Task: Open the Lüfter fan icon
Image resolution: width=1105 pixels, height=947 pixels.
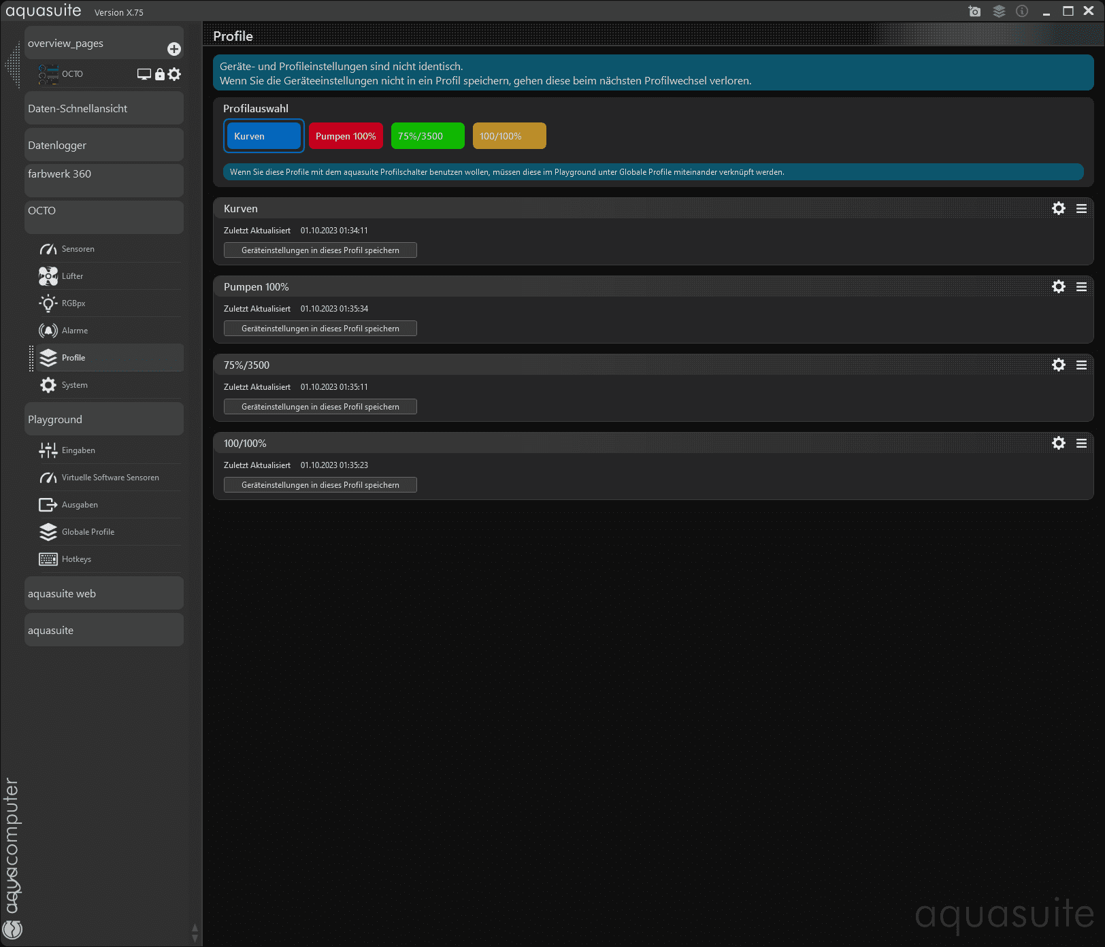Action: point(48,276)
